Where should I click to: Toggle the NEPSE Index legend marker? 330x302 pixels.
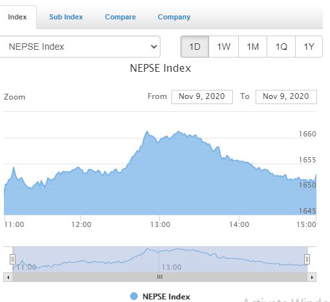[134, 296]
